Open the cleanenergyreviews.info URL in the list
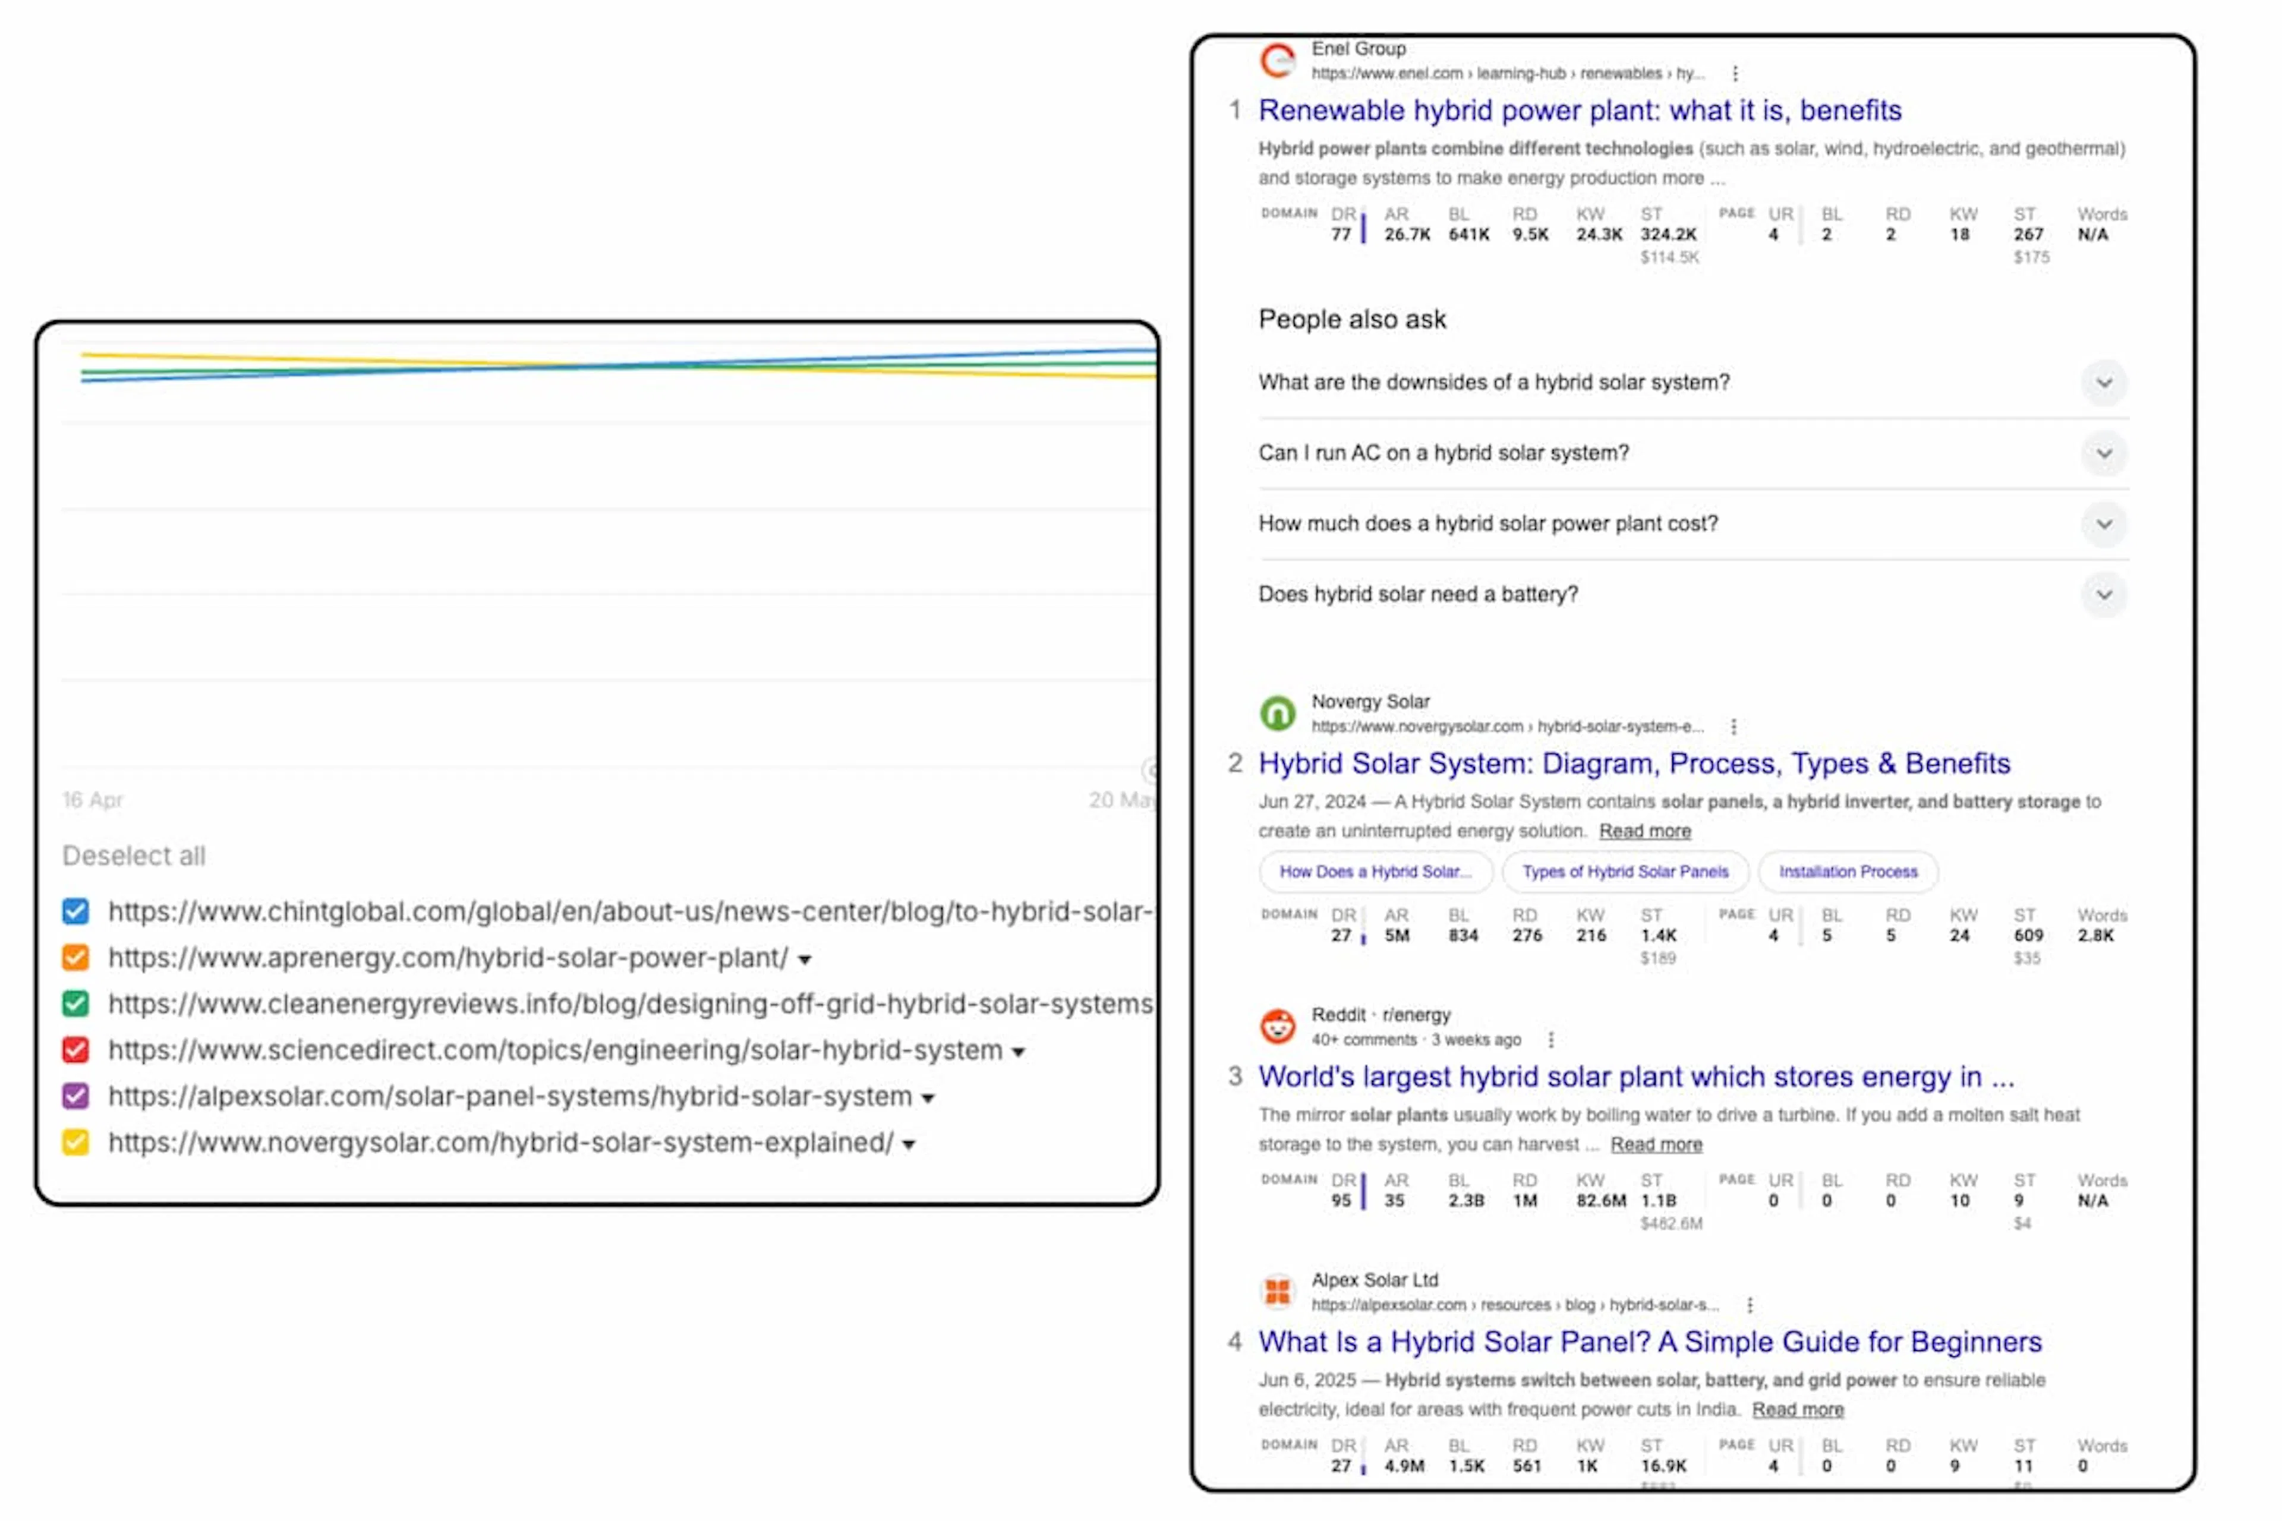 click(x=631, y=1004)
